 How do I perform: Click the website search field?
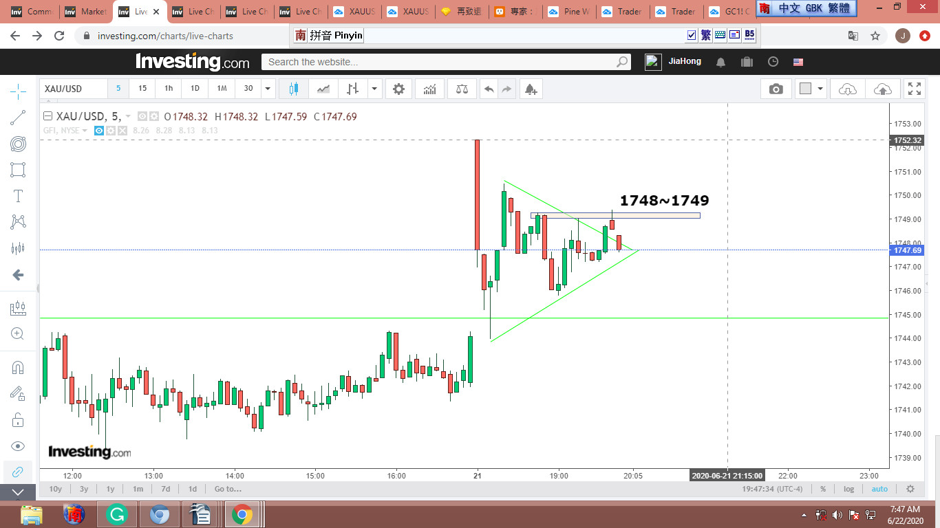tap(446, 62)
